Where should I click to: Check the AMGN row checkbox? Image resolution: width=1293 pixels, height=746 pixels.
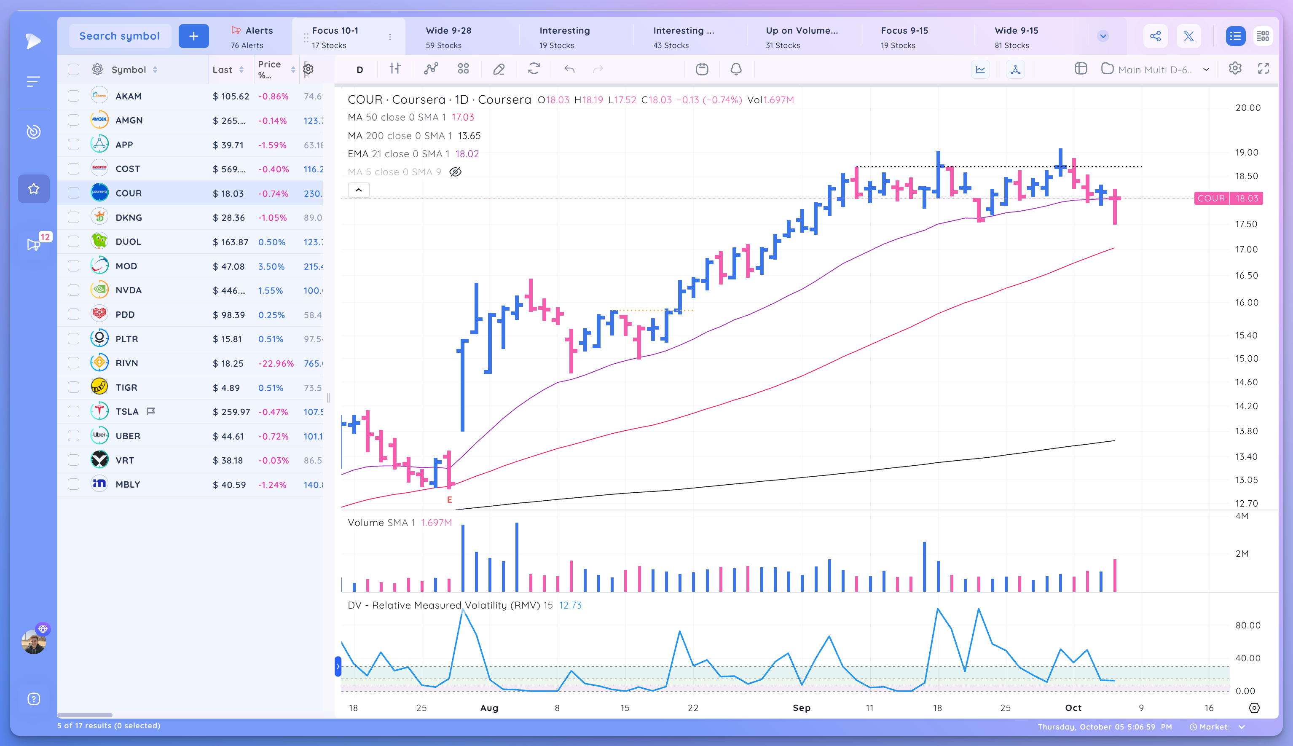pyautogui.click(x=74, y=120)
